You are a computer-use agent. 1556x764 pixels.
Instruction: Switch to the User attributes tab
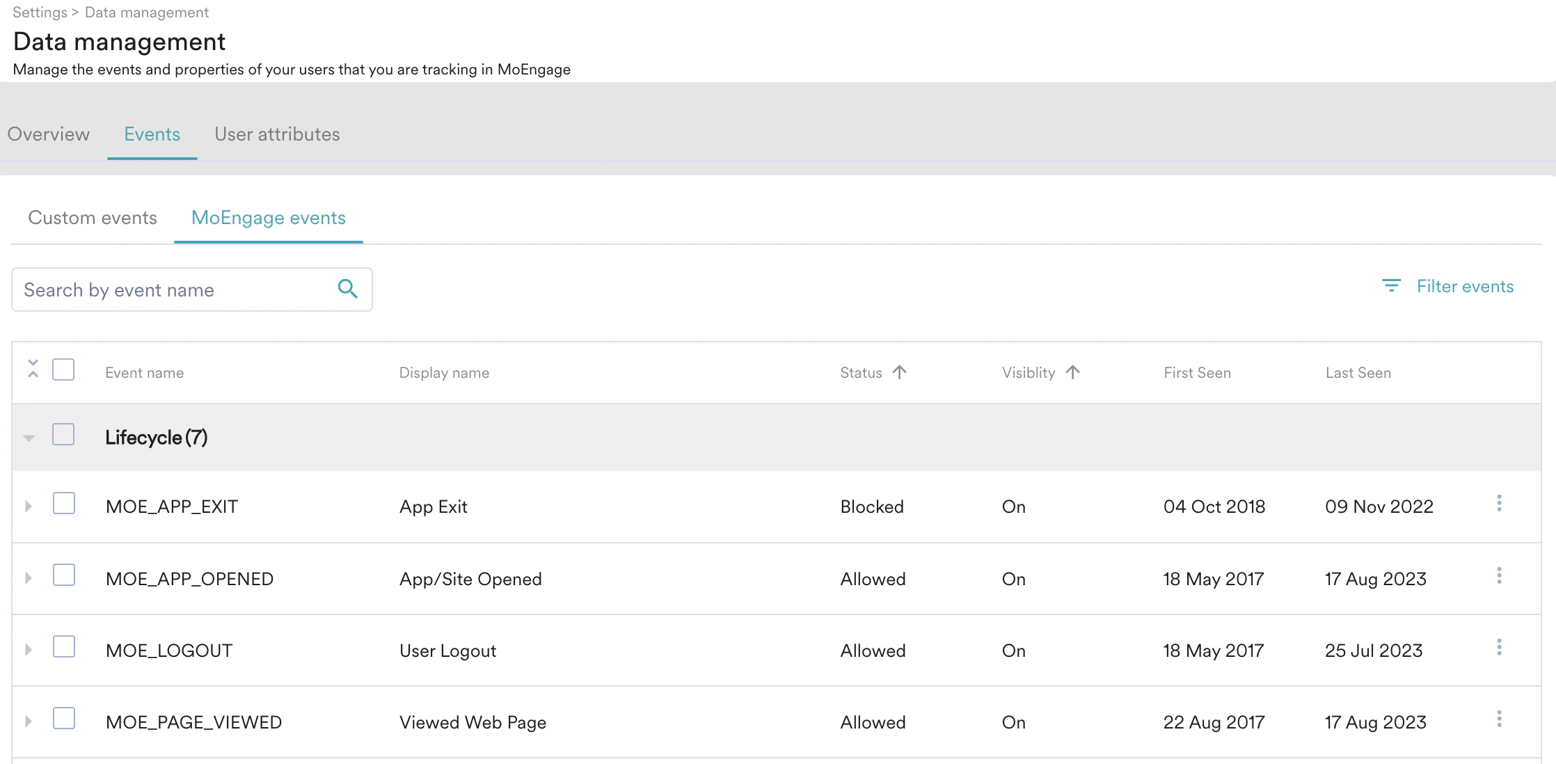tap(277, 134)
